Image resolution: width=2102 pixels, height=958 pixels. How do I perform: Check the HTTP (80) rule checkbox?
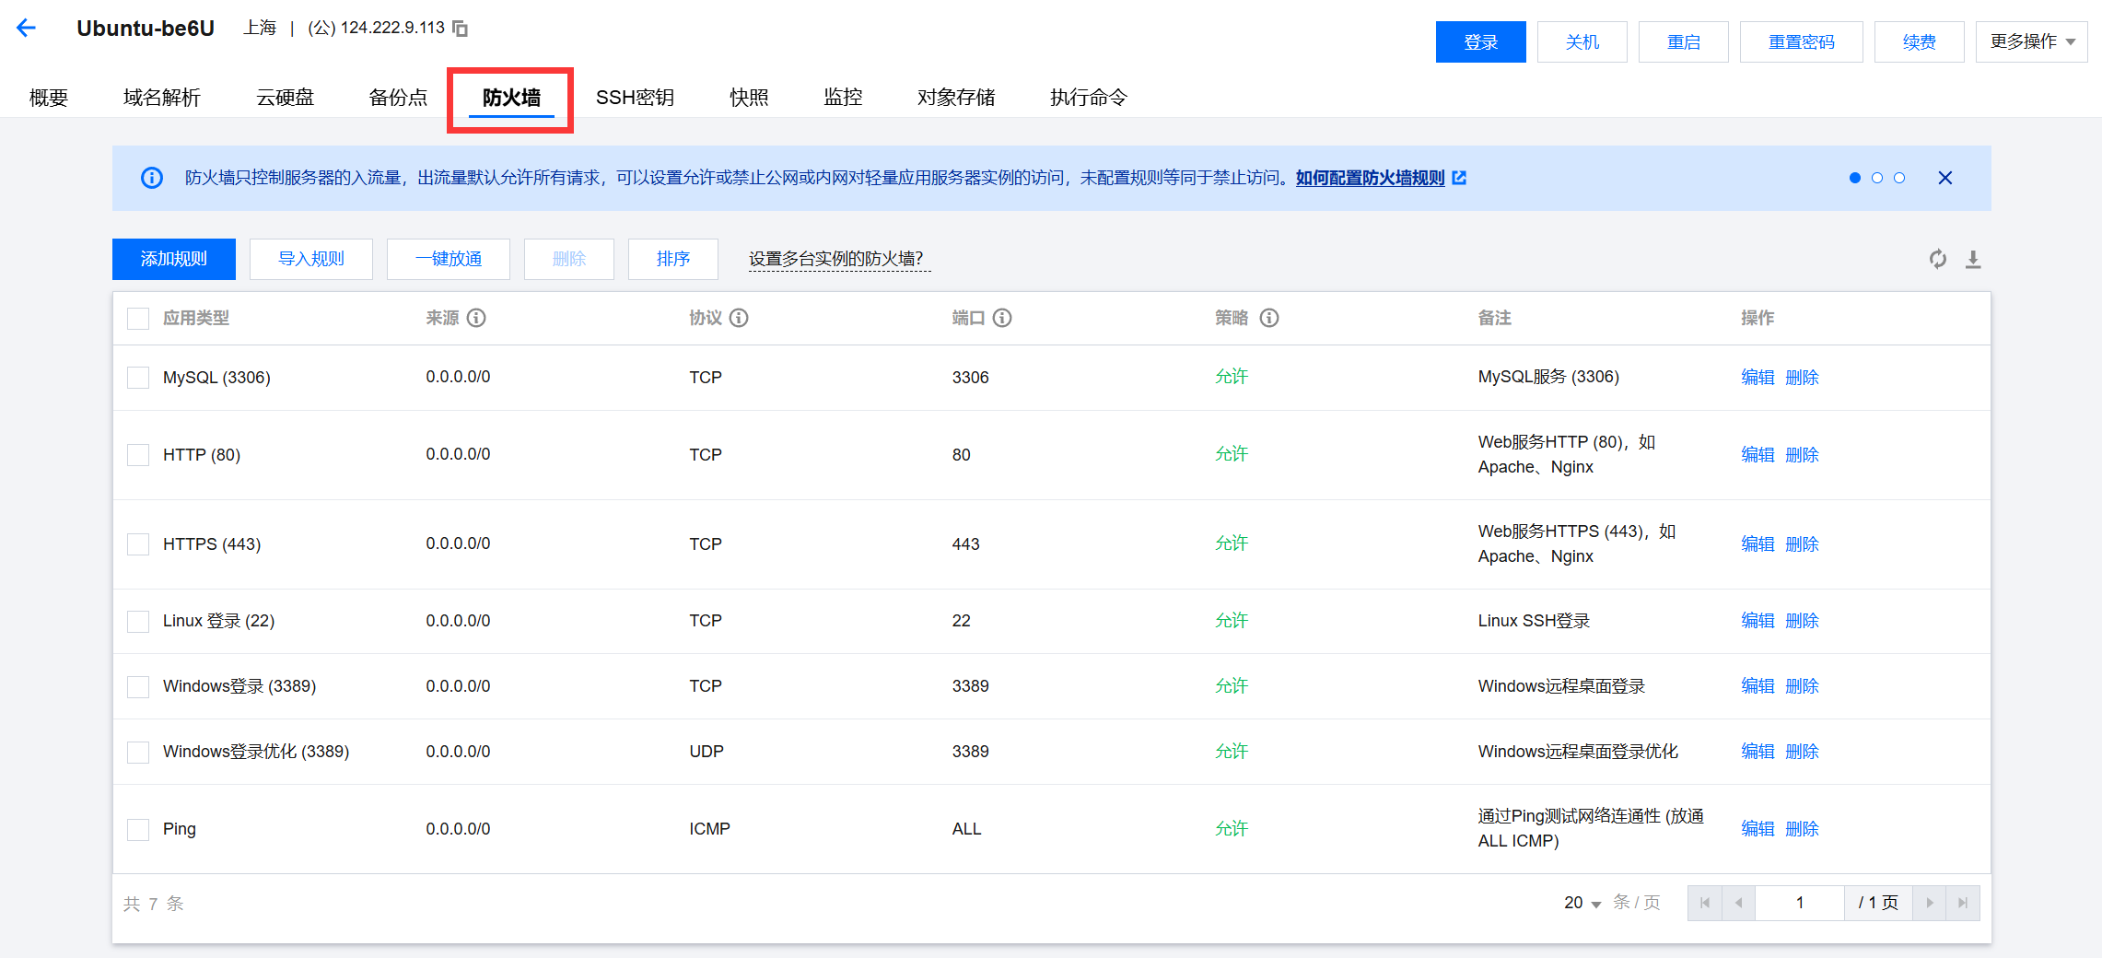138,455
